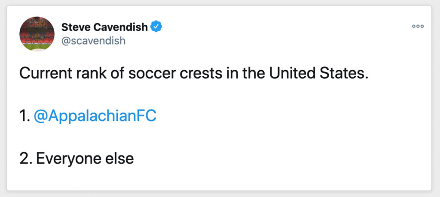The width and height of the screenshot is (440, 197).
Task: Click the bold author name heading
Action: 104,27
